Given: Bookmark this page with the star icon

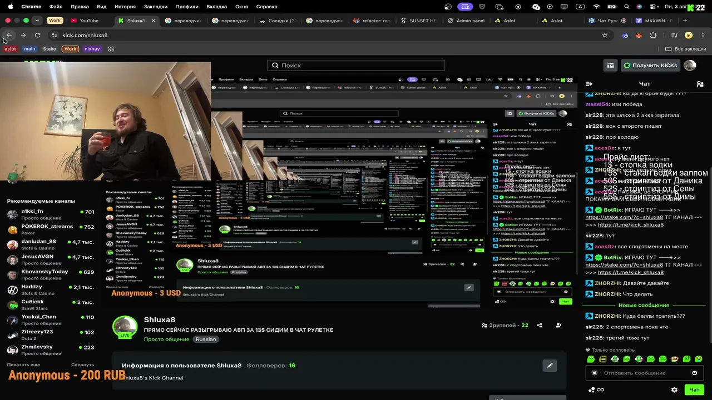Looking at the screenshot, I should coord(605,35).
